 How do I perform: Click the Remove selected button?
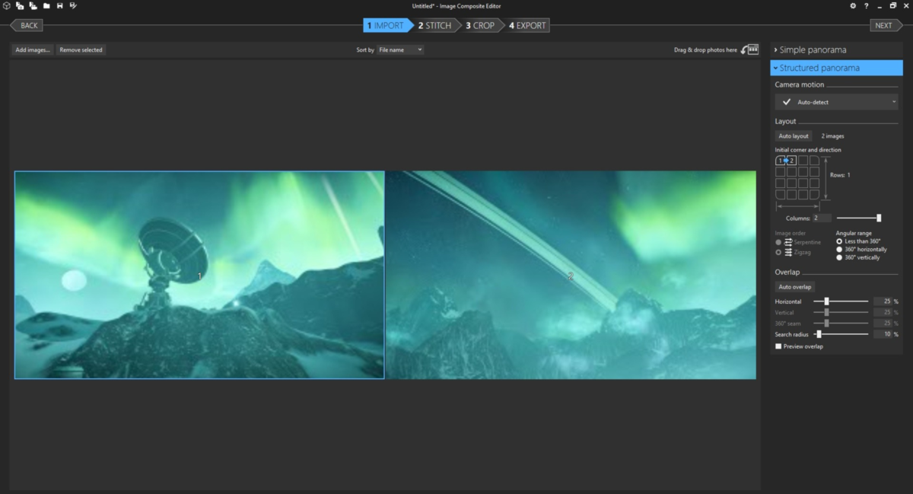81,49
